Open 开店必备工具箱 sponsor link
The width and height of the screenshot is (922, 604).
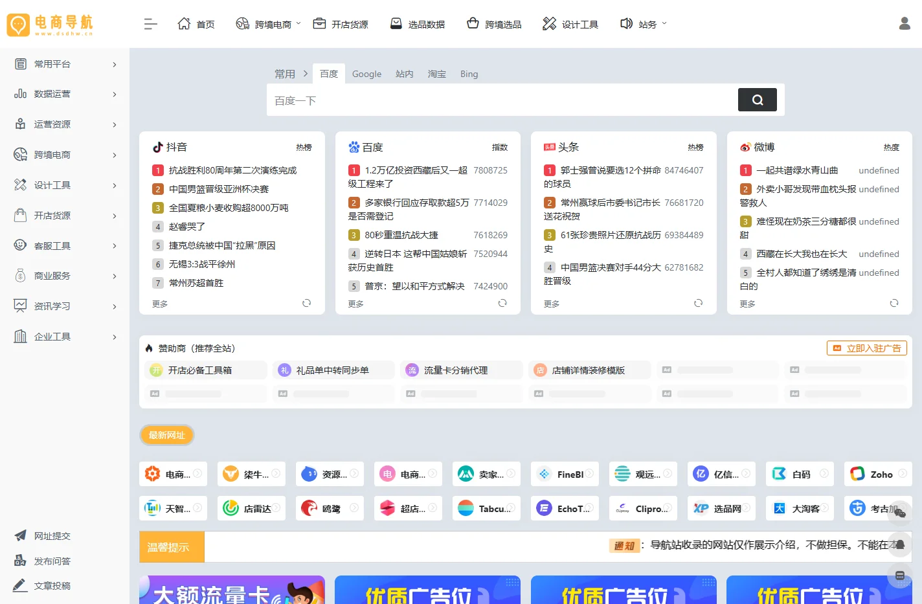[206, 370]
